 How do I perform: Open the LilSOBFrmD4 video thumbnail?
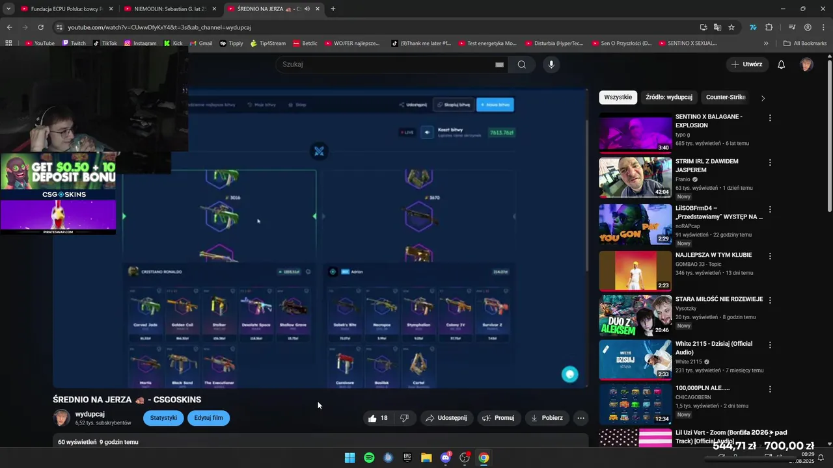click(x=635, y=224)
